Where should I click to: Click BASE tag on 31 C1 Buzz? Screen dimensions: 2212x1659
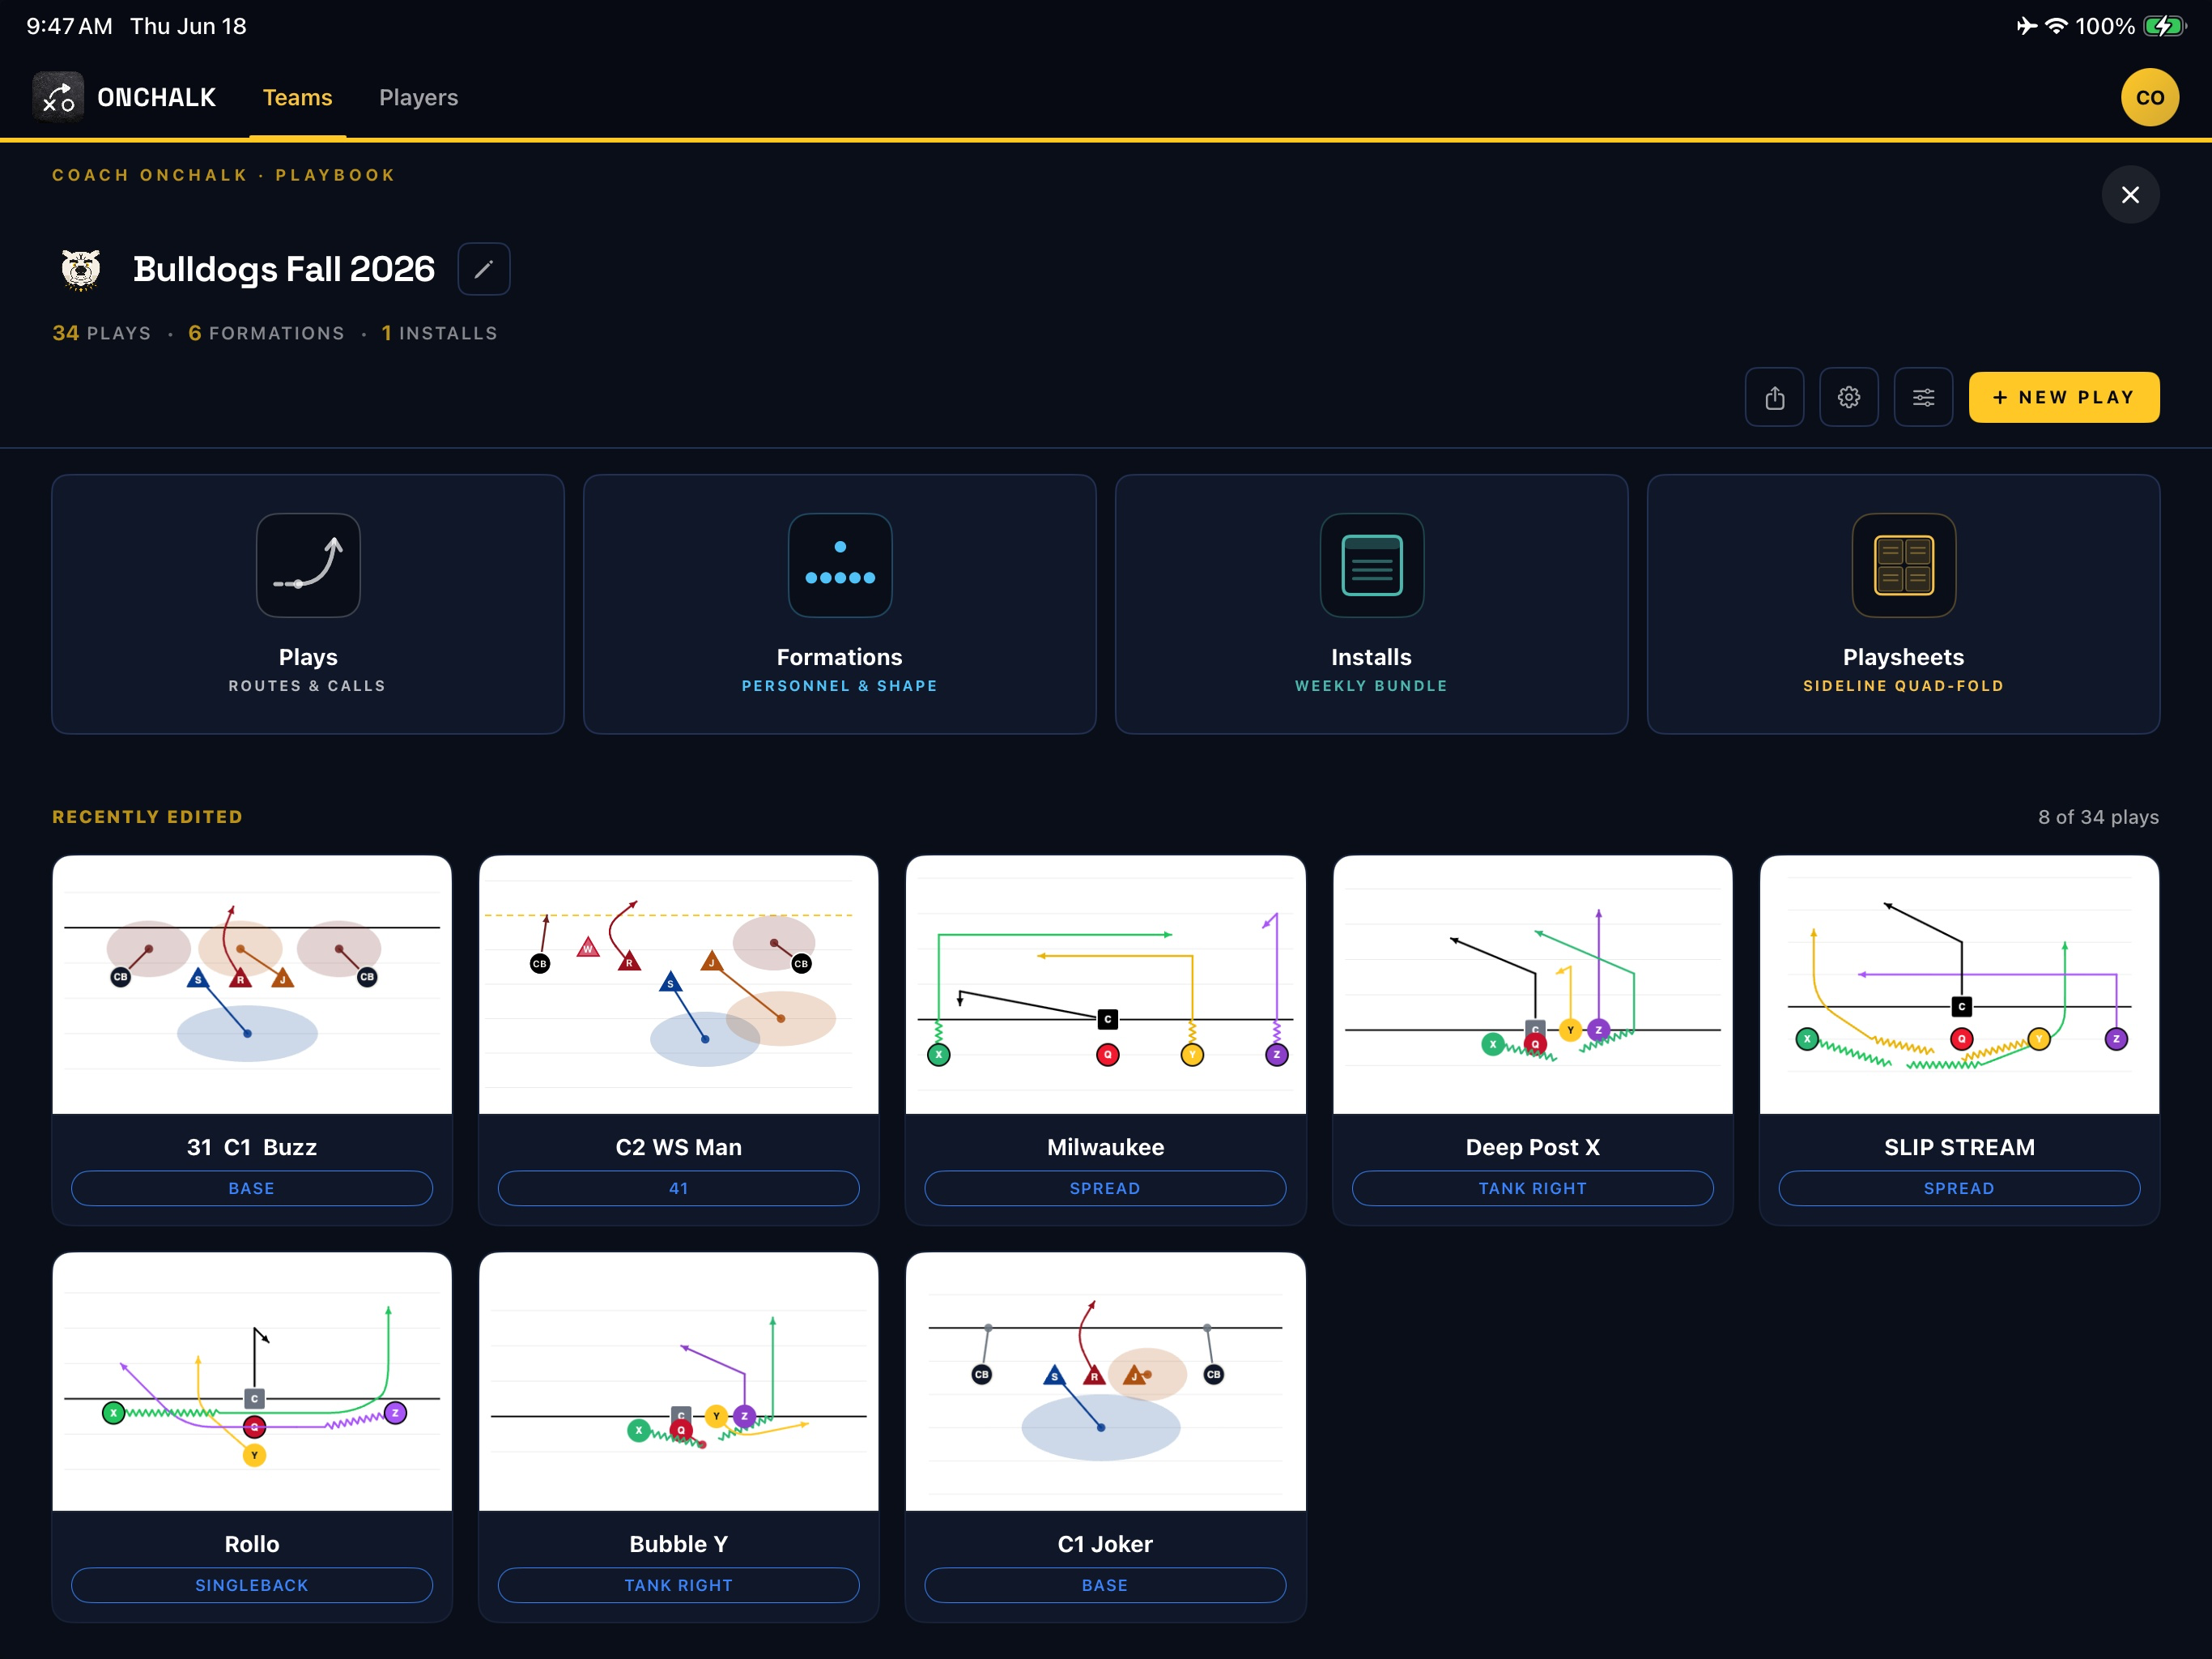click(x=252, y=1188)
